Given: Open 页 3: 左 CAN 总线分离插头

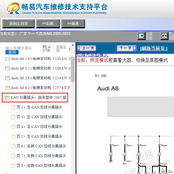Looking at the screenshot, I should pos(39,117).
